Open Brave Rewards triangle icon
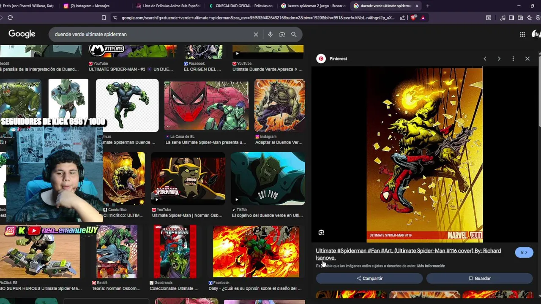Screen dimensions: 541x304 (x=423, y=18)
